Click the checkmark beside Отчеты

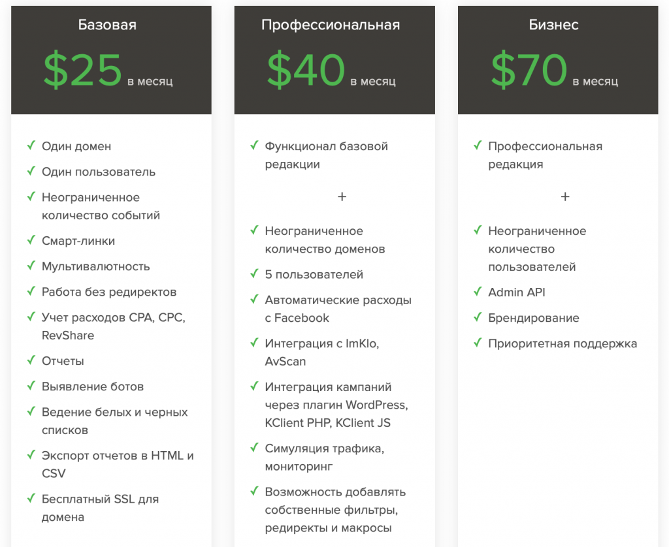click(x=31, y=360)
